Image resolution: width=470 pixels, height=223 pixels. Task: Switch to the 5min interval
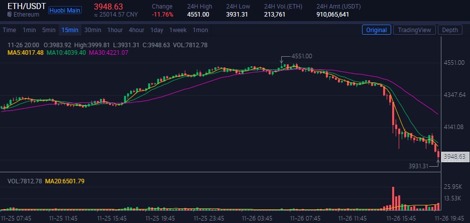49,30
